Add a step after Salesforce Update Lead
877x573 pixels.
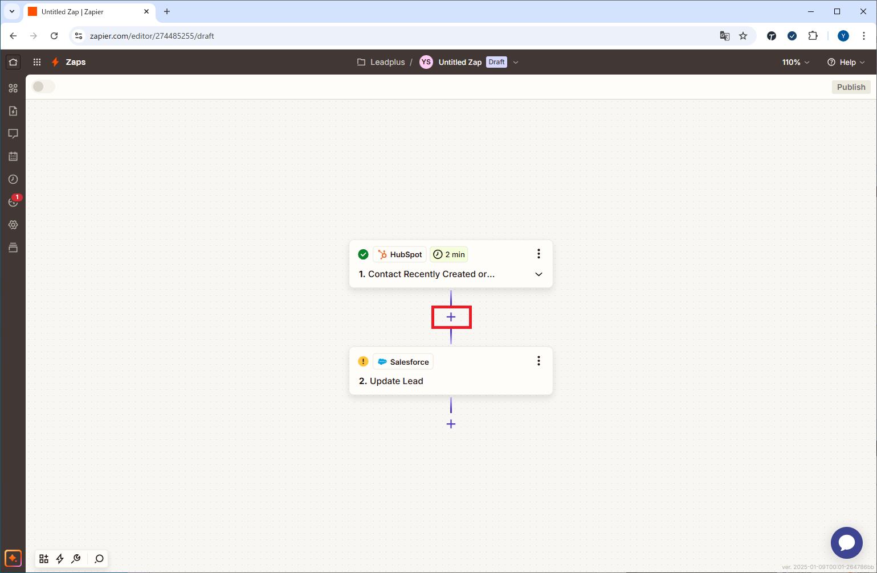(x=451, y=424)
